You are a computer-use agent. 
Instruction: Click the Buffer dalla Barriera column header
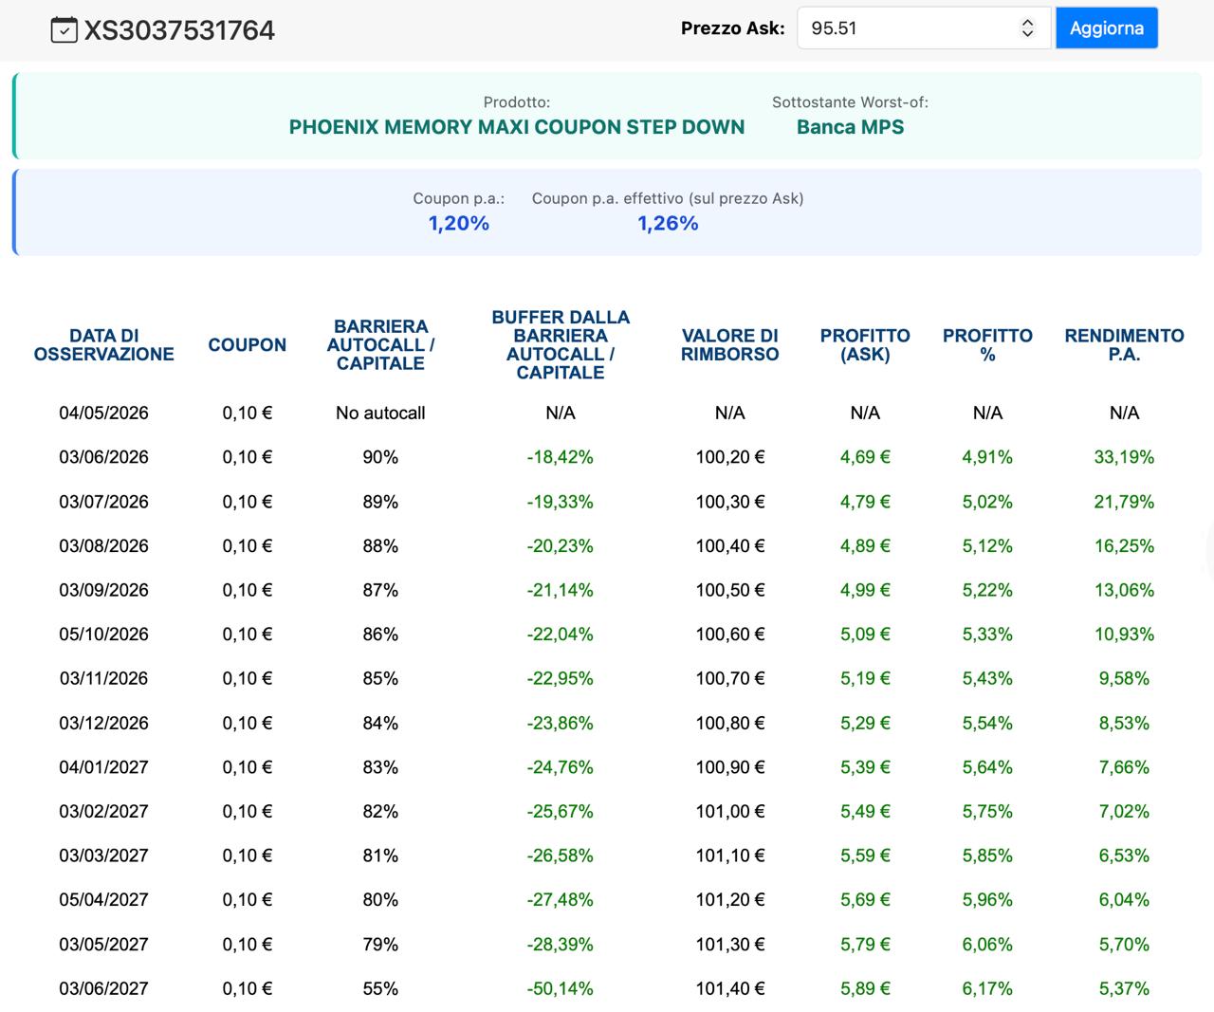pos(561,345)
